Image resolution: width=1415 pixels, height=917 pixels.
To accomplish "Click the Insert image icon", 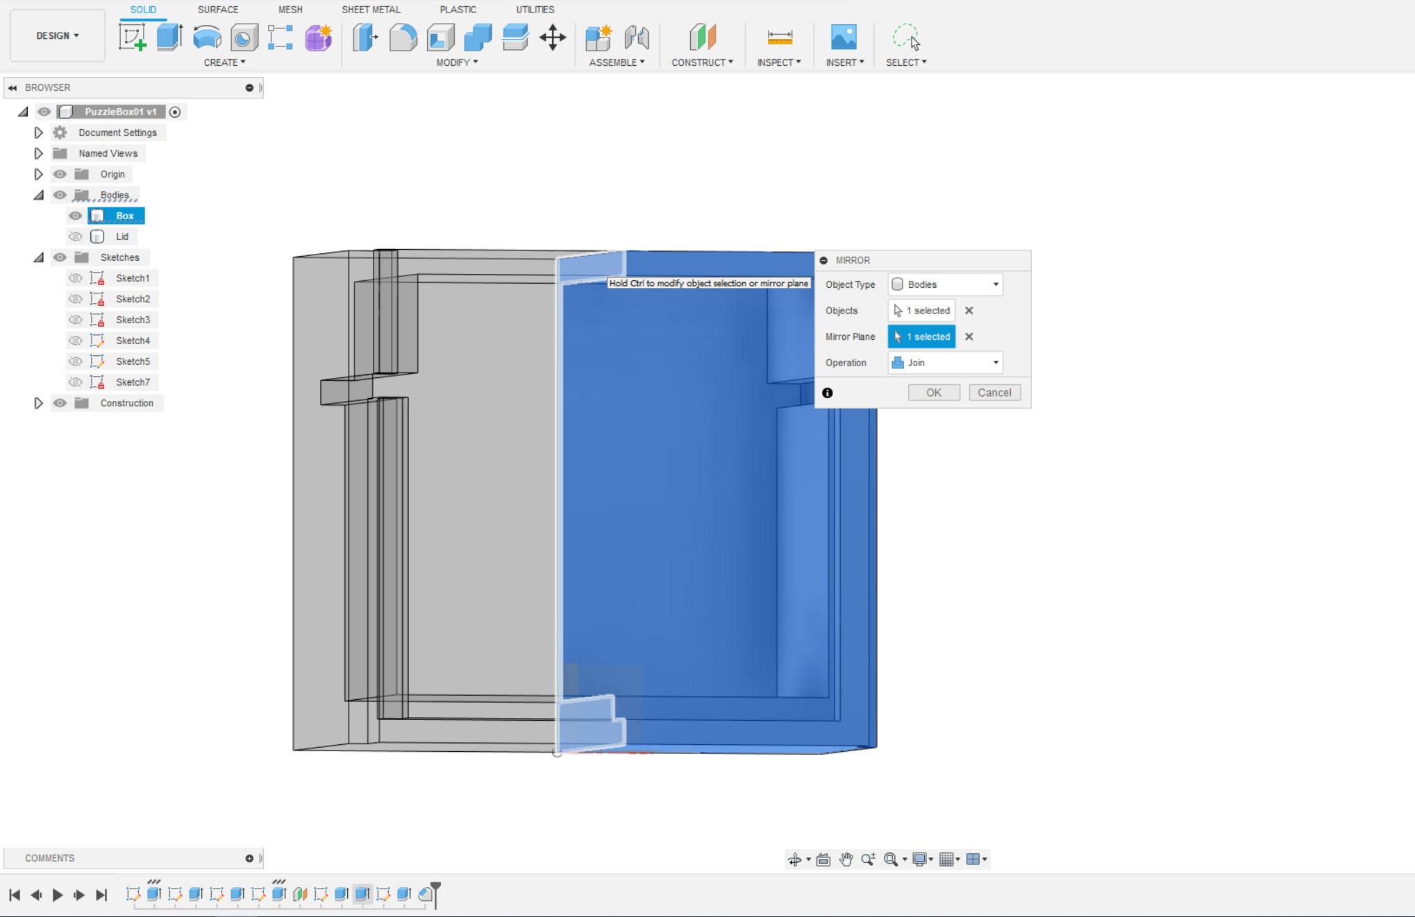I will pos(844,37).
